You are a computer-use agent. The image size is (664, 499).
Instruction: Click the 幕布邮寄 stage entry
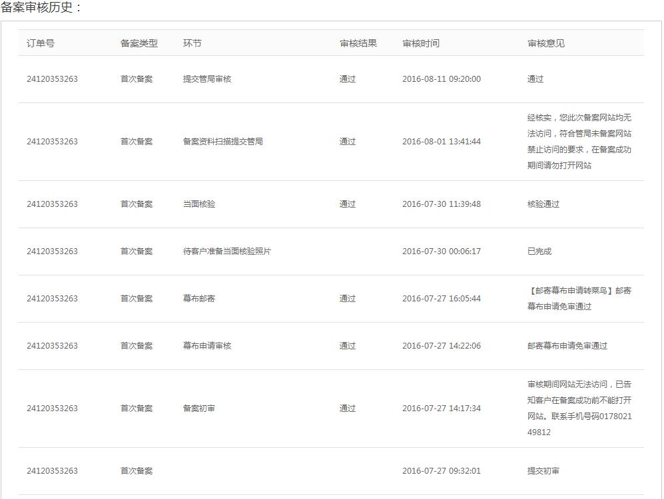pos(202,298)
